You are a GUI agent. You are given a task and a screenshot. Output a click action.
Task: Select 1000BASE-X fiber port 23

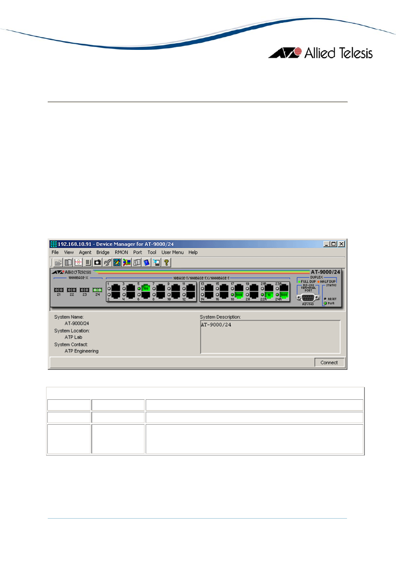click(85, 290)
